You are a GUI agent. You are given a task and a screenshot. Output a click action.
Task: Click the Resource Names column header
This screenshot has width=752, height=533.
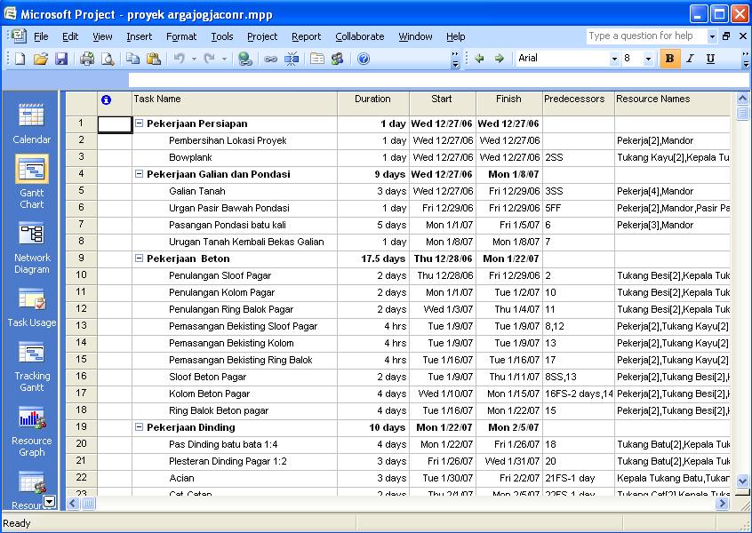point(672,102)
